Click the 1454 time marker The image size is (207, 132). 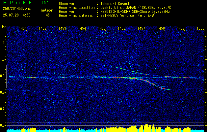pos(82,28)
